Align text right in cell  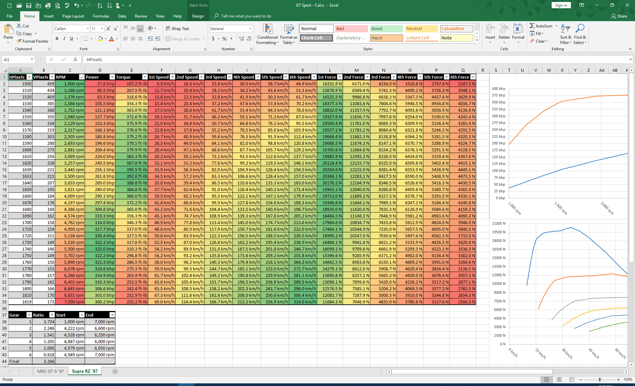pyautogui.click(x=140, y=39)
